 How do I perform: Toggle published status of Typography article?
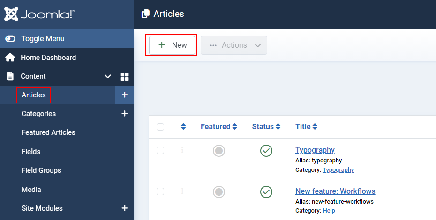(266, 151)
